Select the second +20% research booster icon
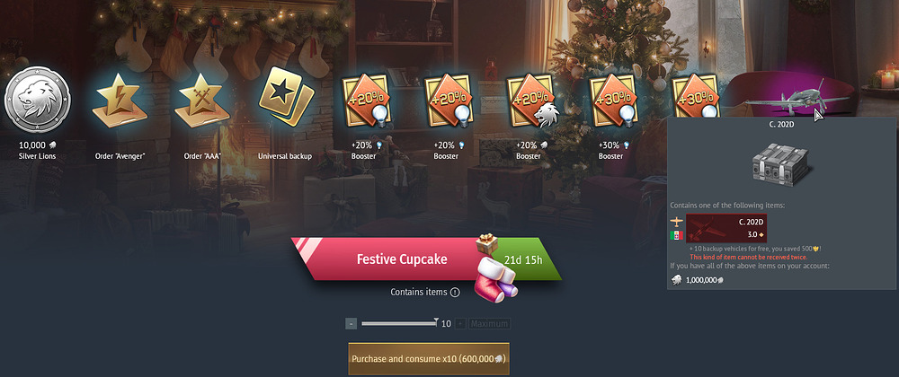 tap(449, 101)
